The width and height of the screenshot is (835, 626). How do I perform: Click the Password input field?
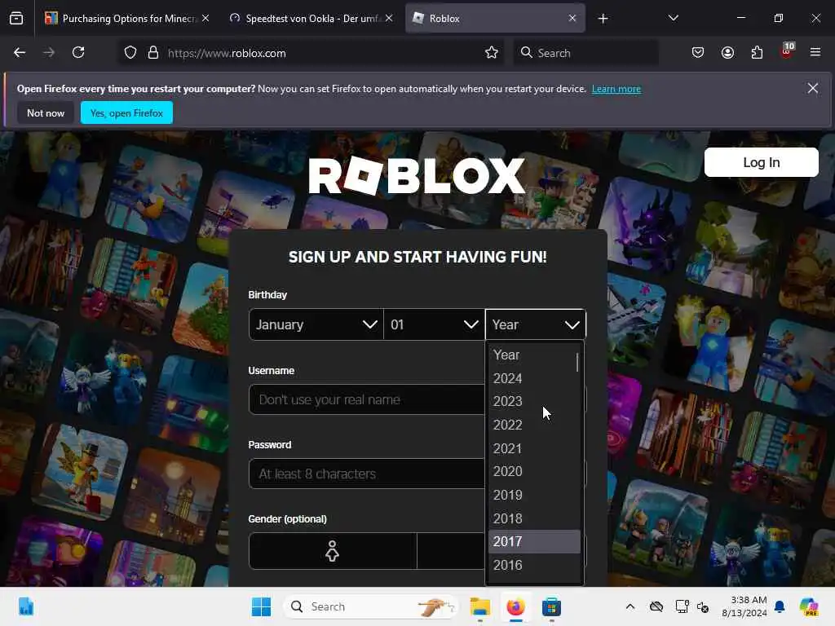367,474
